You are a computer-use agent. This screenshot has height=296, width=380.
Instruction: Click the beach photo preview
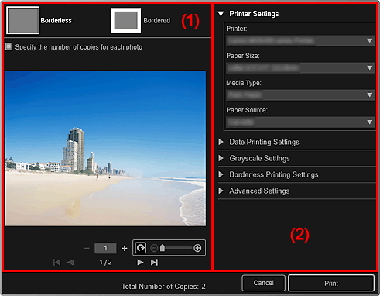click(106, 148)
